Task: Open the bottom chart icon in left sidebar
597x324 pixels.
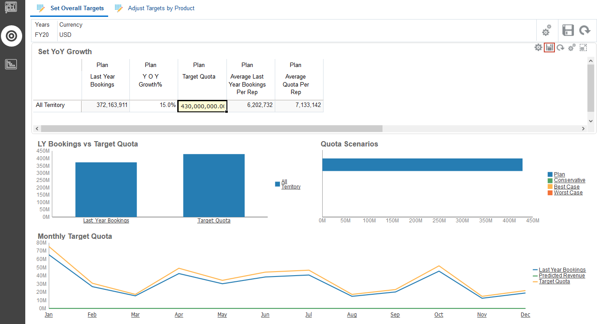Action: tap(11, 64)
